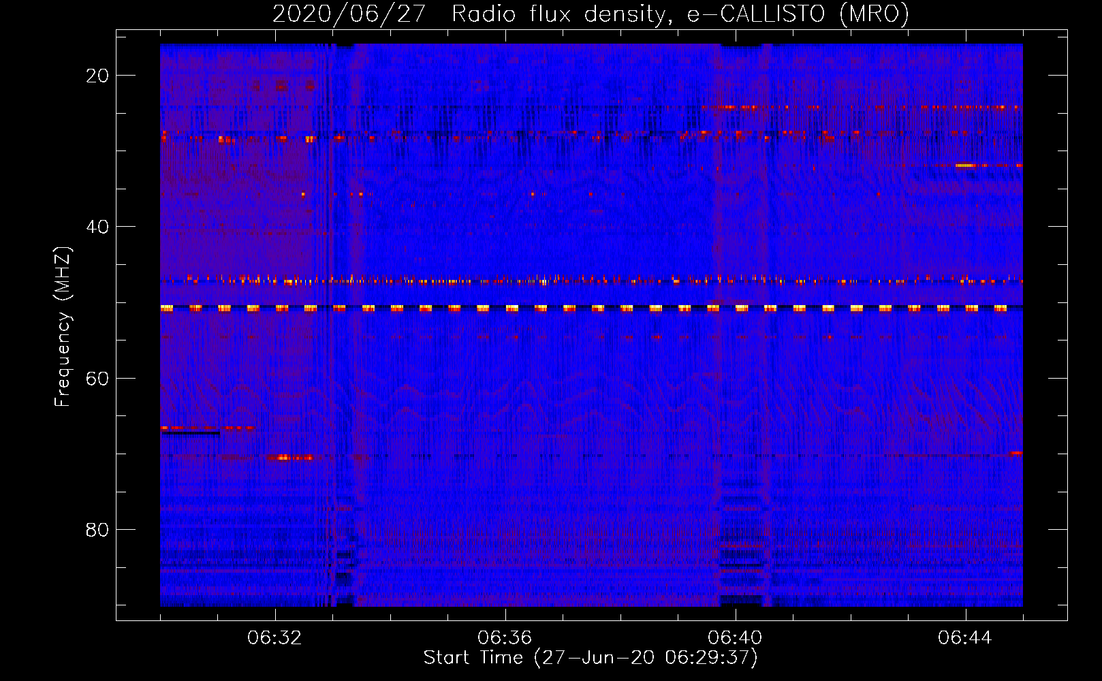Click the 20 MHz frequency tick label
Image resolution: width=1102 pixels, height=681 pixels.
click(x=97, y=76)
